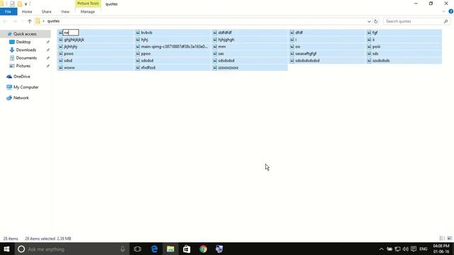
Task: Expand the breadcrumb chevron before quotes
Action: click(44, 21)
